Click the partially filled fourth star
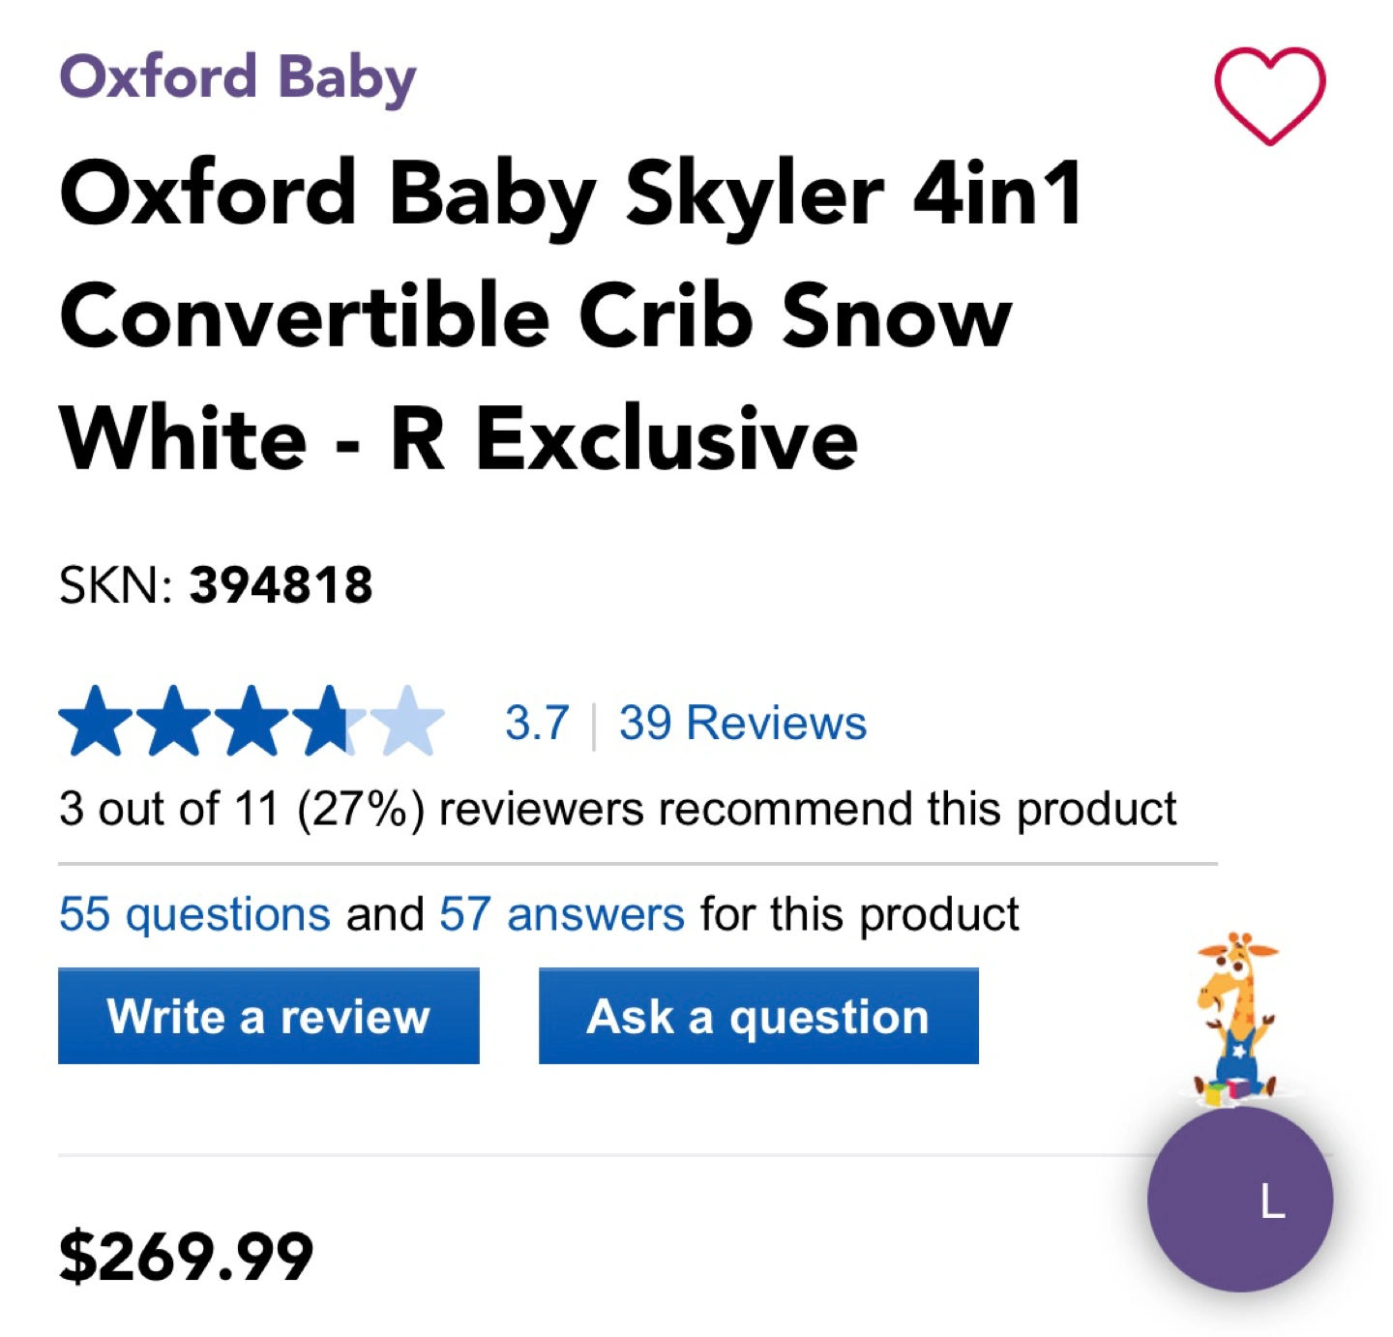Image resolution: width=1393 pixels, height=1337 pixels. point(329,721)
